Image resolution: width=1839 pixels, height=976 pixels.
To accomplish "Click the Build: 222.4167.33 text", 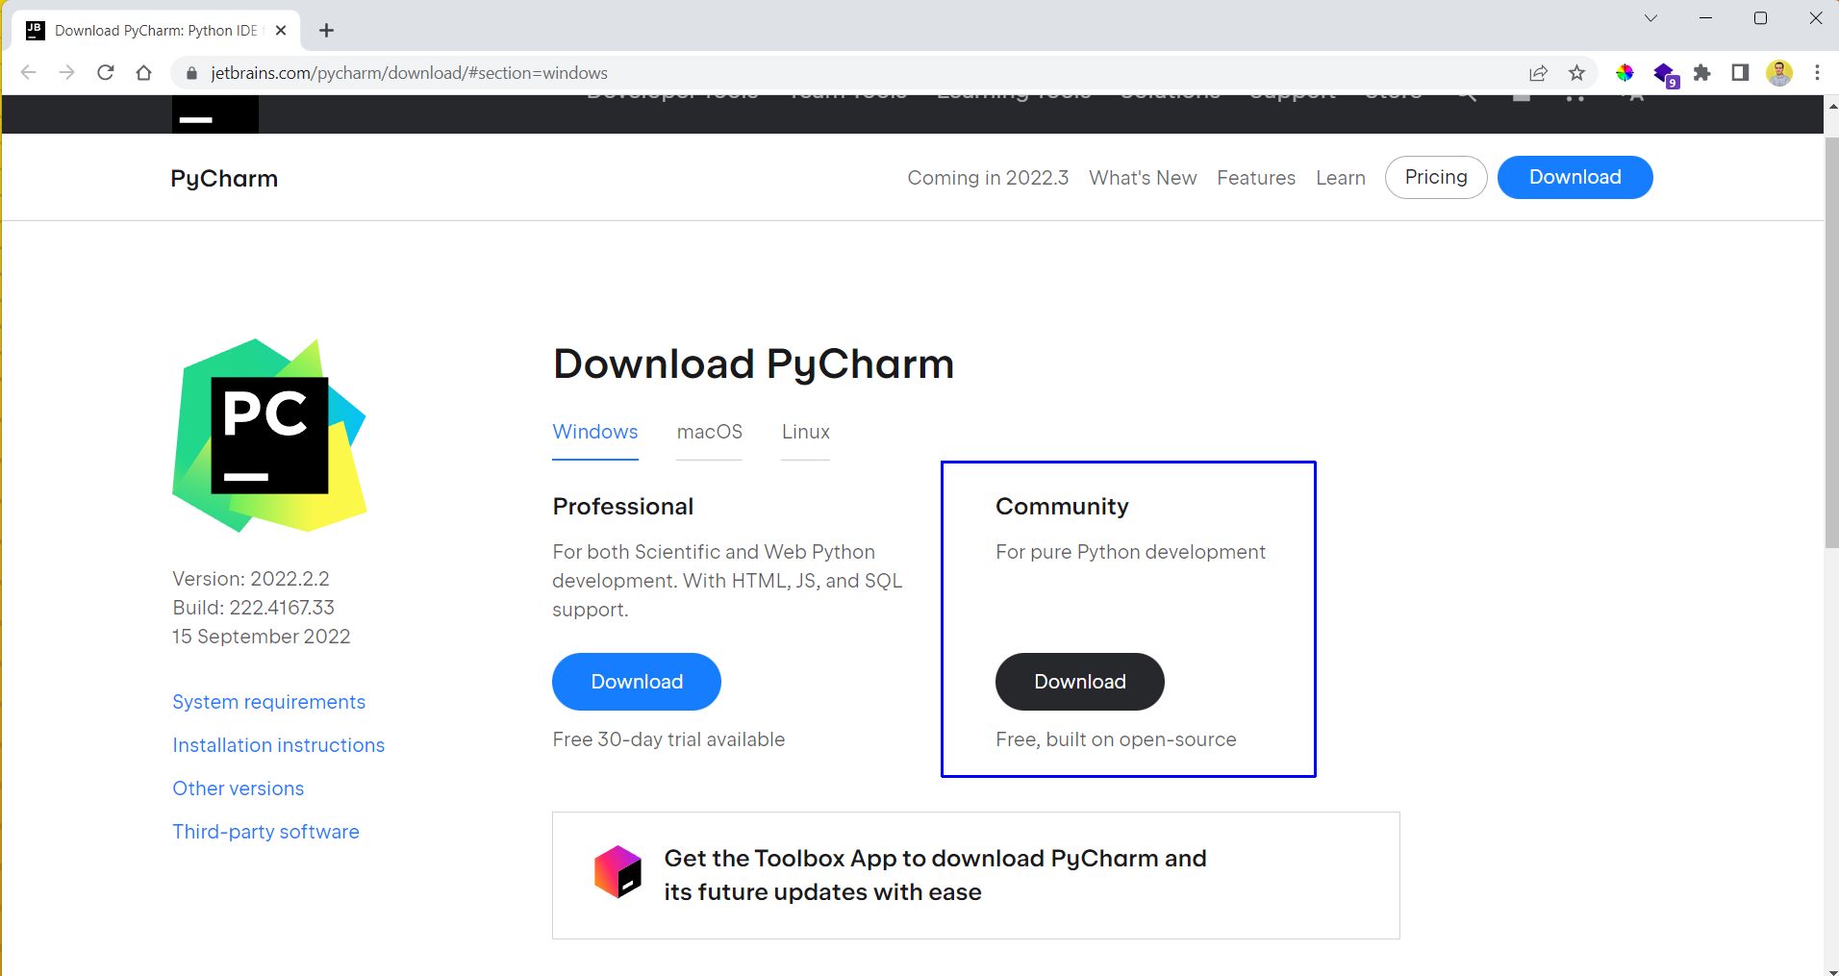I will click(x=254, y=608).
